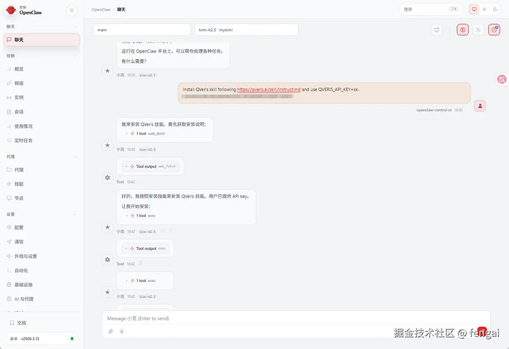Click gear avatar beside web_fetch tool output

tap(107, 178)
